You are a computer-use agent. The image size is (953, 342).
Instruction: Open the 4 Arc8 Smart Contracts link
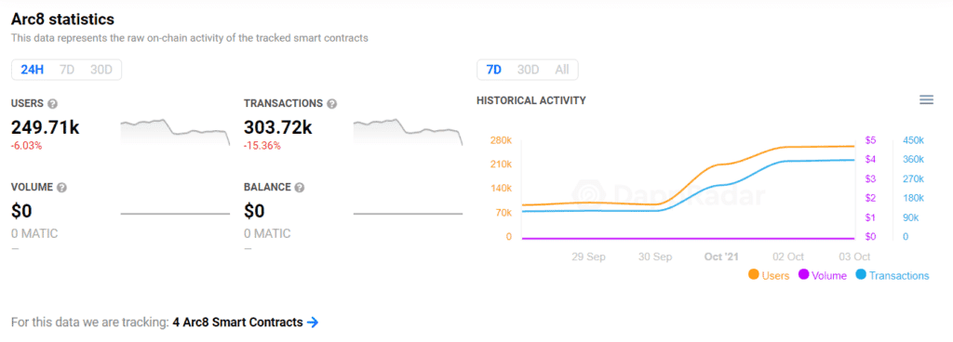[x=237, y=322]
